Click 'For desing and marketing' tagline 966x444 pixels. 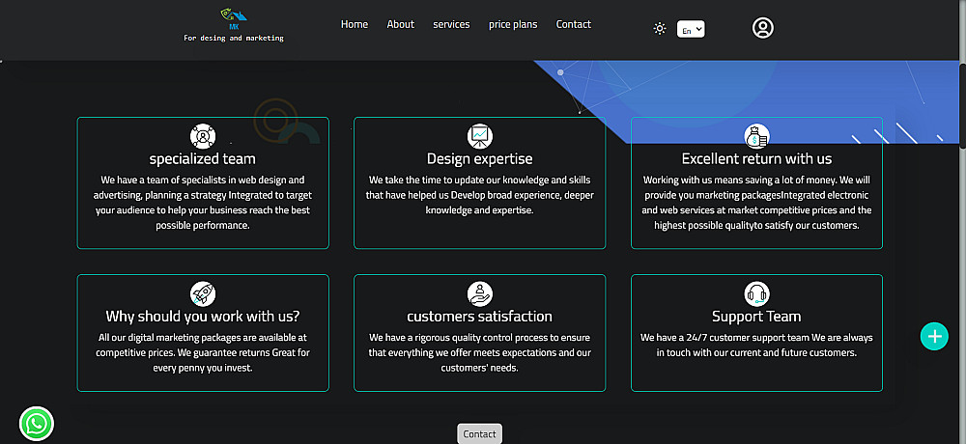pyautogui.click(x=234, y=39)
